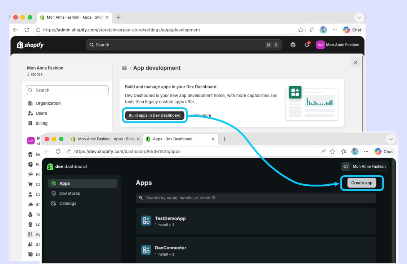Image resolution: width=407 pixels, height=264 pixels.
Task: Click the settings sidebar Search field
Action: pyautogui.click(x=67, y=90)
